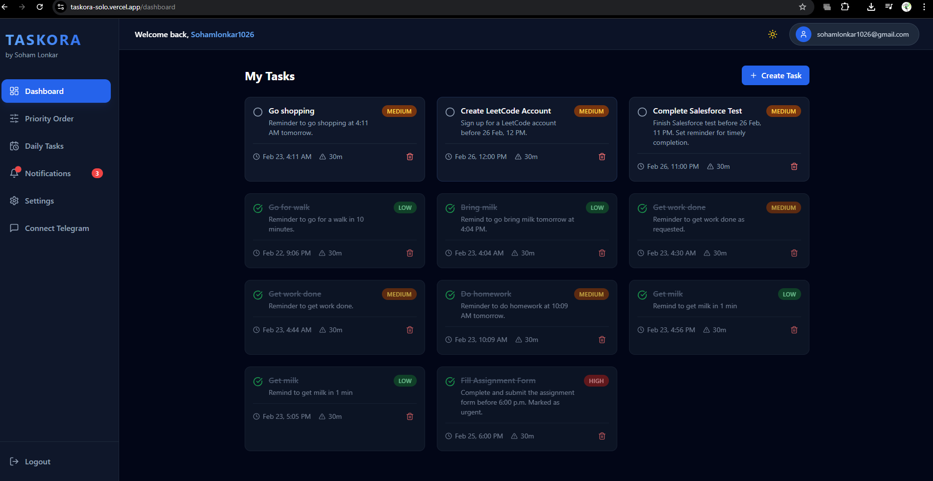Delete the Fill Assignment Form task

point(602,435)
